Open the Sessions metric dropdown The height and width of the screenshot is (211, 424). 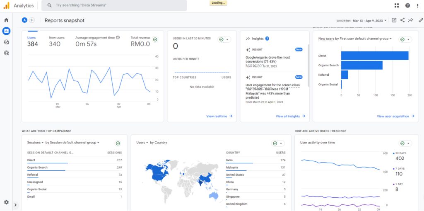pyautogui.click(x=36, y=143)
